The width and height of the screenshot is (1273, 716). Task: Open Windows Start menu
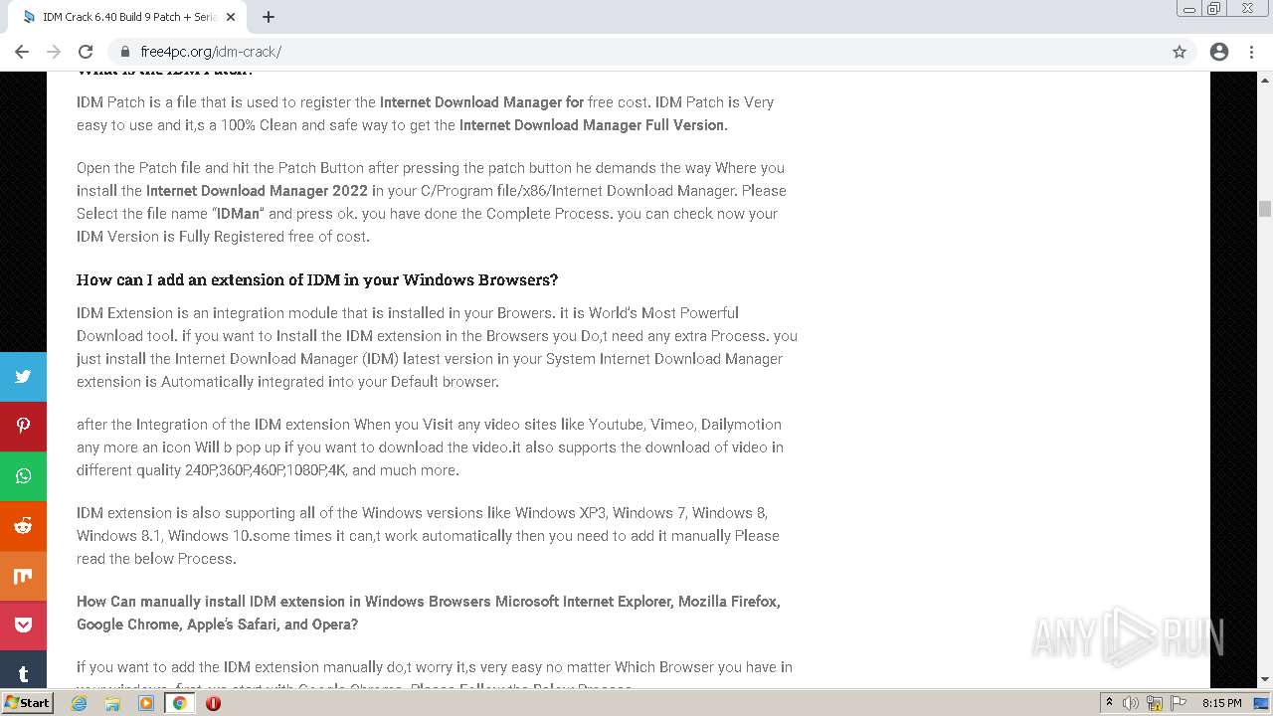[28, 703]
